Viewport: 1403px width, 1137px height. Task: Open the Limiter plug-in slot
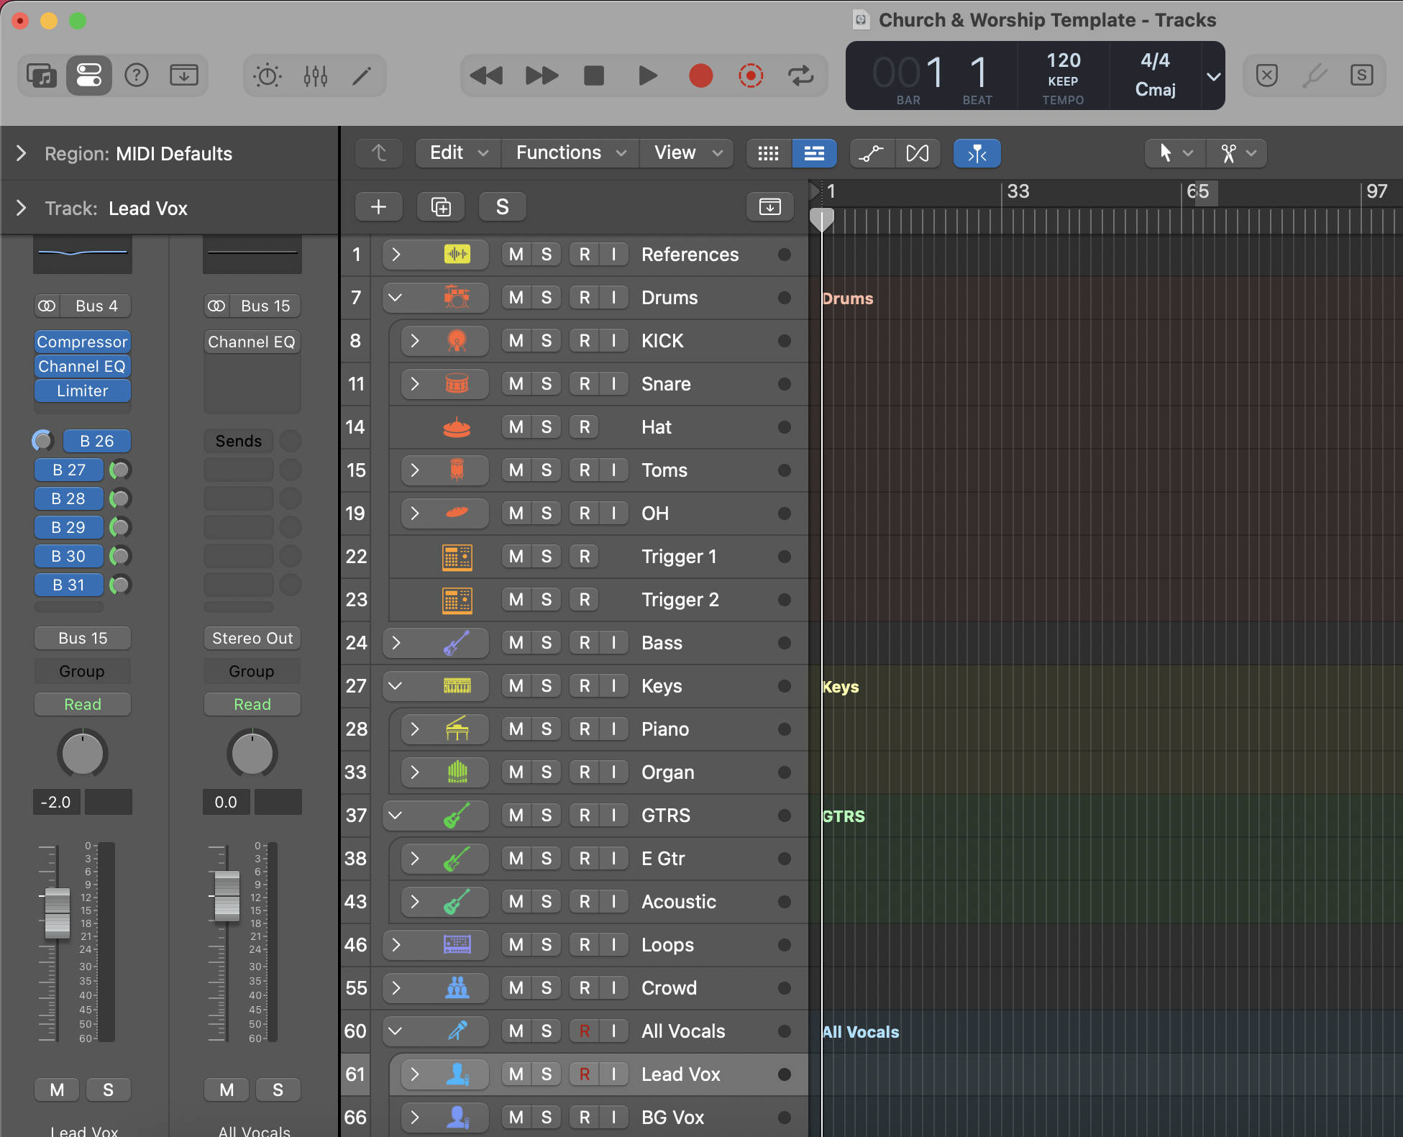point(83,391)
